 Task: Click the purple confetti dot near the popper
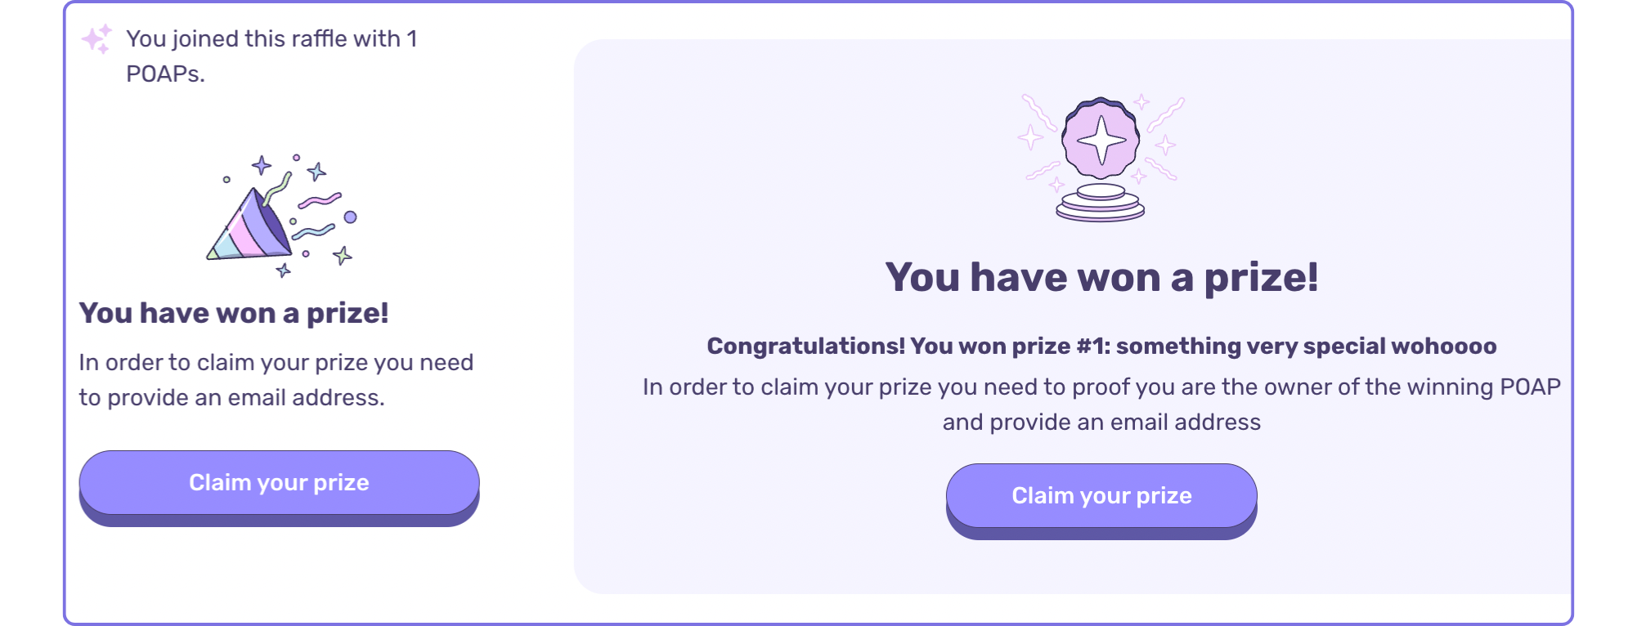[x=352, y=217]
